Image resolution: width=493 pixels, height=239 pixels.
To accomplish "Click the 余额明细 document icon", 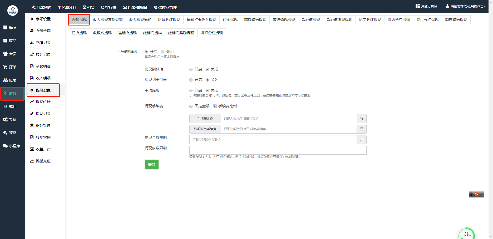I will pyautogui.click(x=32, y=66).
